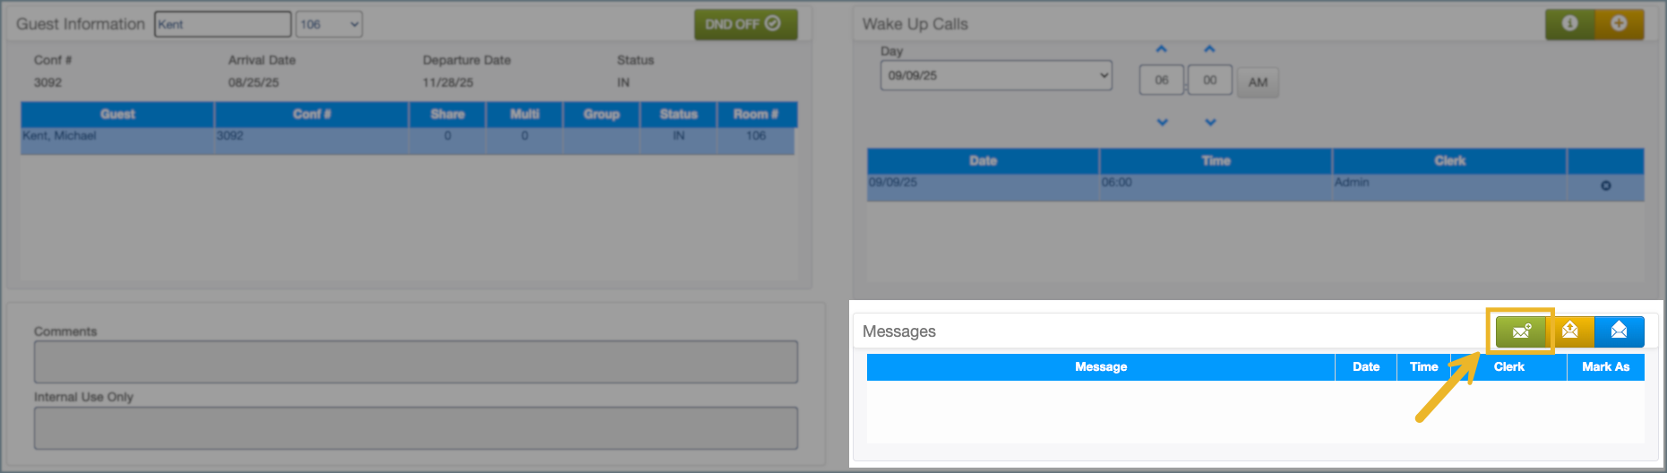Decrease the wake up hour value
The width and height of the screenshot is (1667, 473).
coord(1162,122)
